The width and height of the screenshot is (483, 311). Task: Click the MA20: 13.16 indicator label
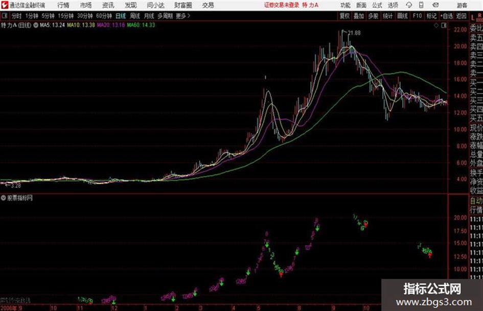pyautogui.click(x=111, y=25)
